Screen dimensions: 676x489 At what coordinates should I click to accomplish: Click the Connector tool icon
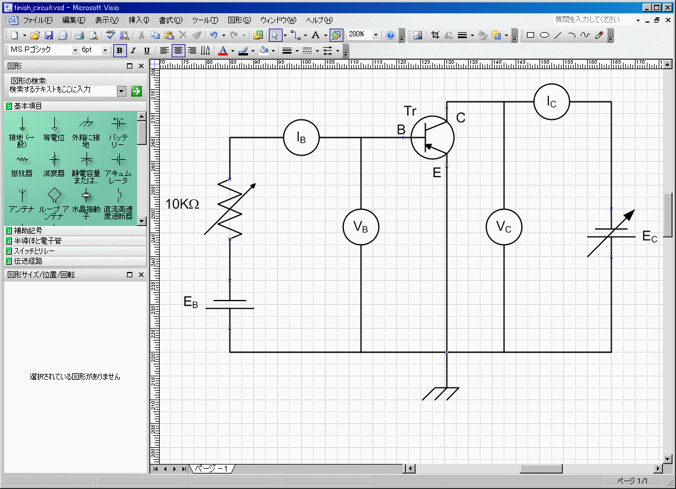(x=295, y=35)
